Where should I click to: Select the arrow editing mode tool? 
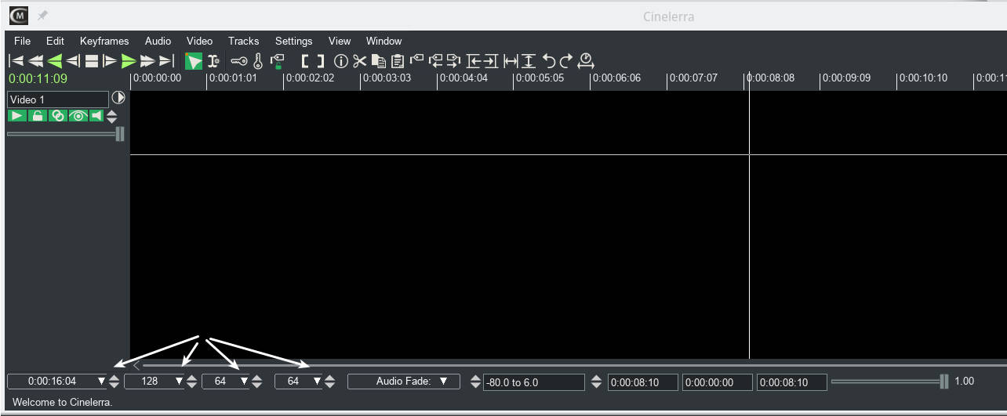point(193,60)
